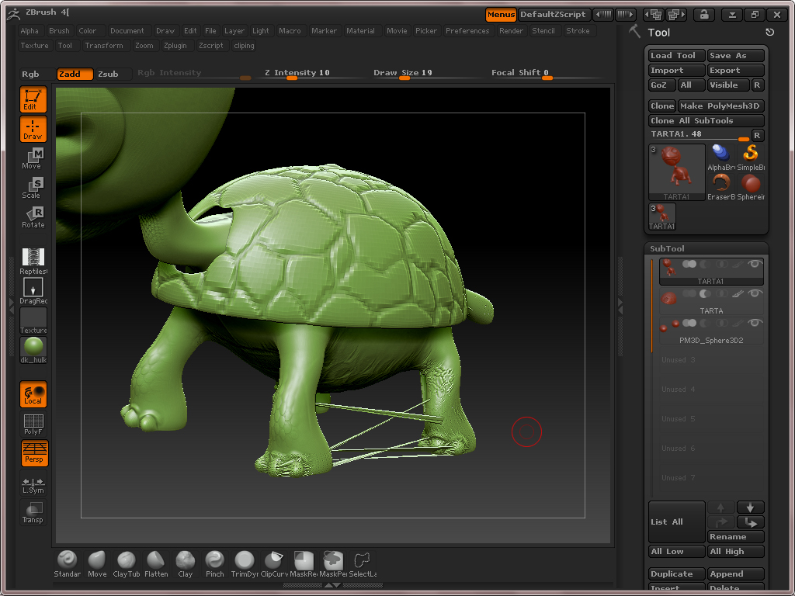Toggle Persp perspective view

tap(33, 452)
